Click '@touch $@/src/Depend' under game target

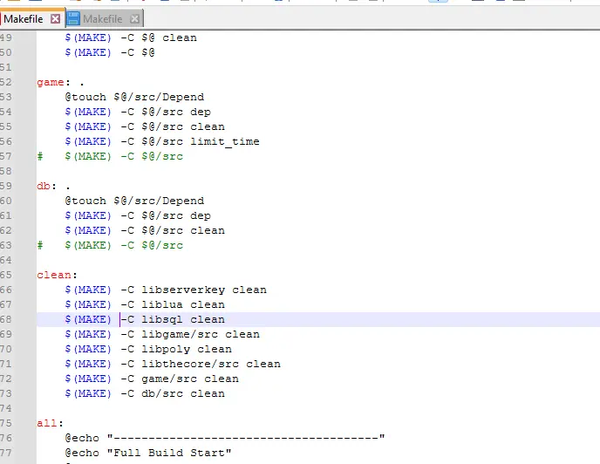coord(134,97)
